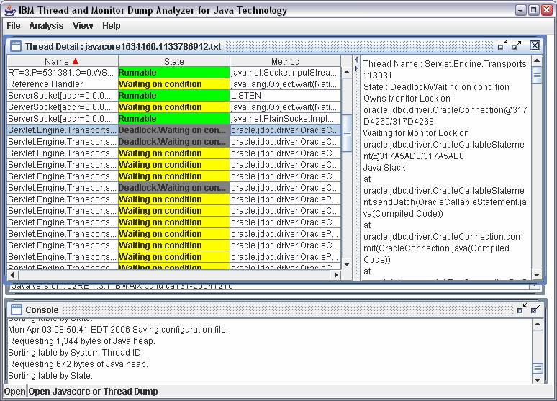Click the thread table vertical scrollbar thumb
This screenshot has width=557, height=401.
[347, 133]
